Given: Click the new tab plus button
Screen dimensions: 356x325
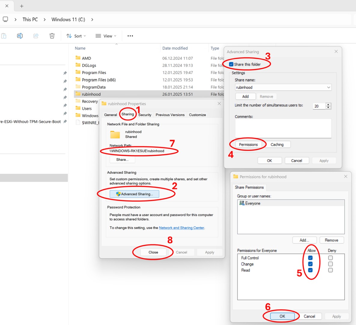Looking at the screenshot, I should click(x=22, y=6).
